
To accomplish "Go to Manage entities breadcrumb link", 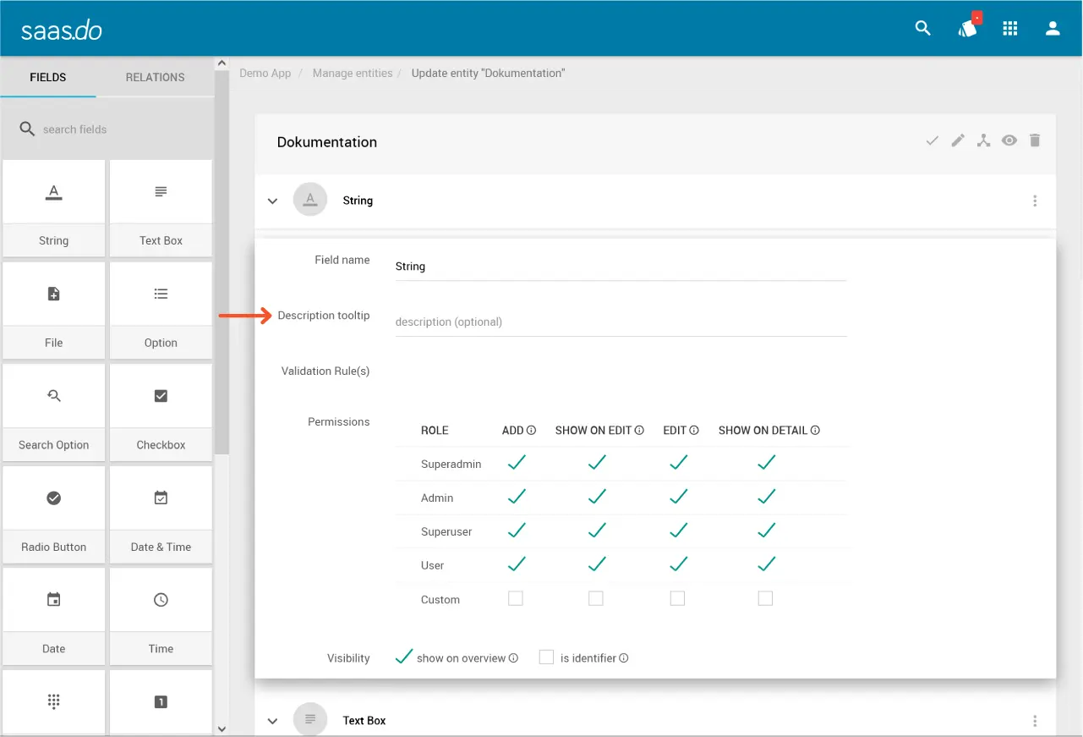I will (353, 74).
